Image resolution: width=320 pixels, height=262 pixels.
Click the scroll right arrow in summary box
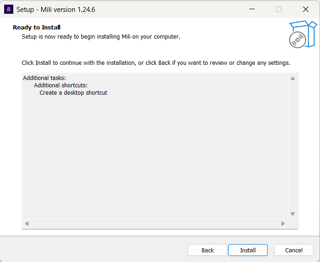[283, 224]
